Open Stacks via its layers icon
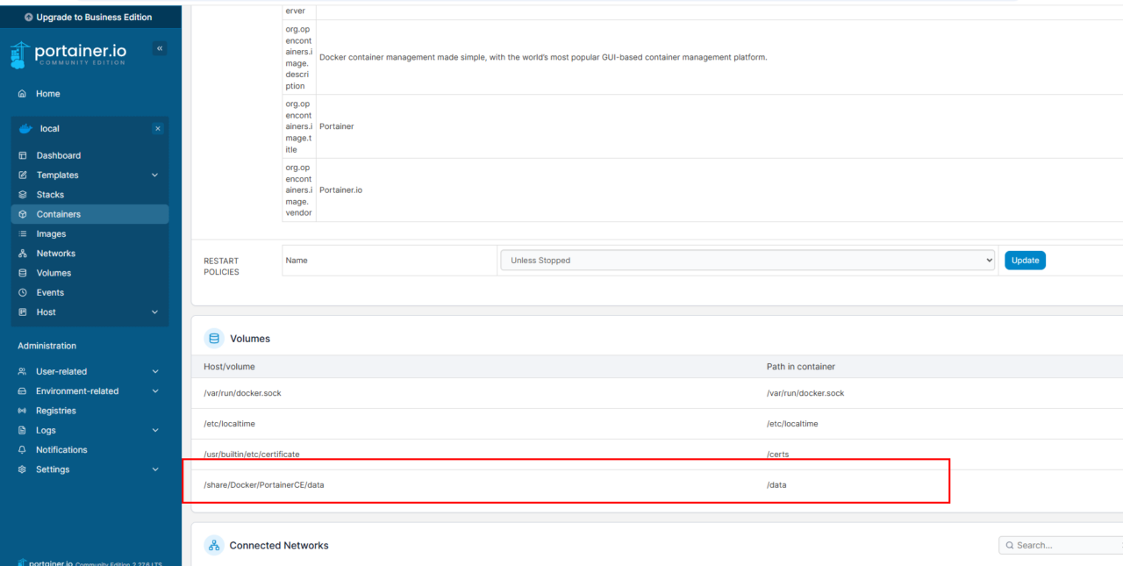Viewport: 1123px width, 566px height. pos(23,195)
